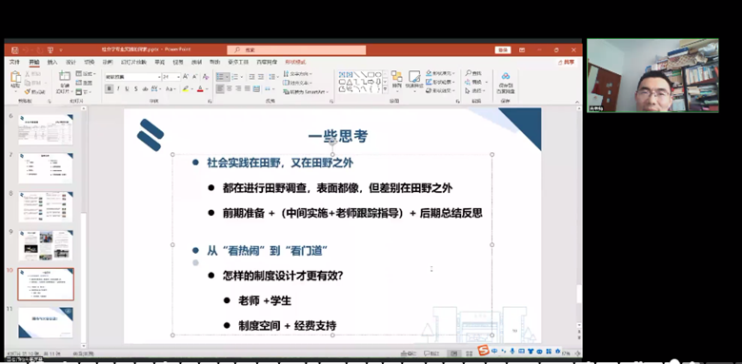This screenshot has width=742, height=364.
Task: Select slide 9 thumbnail
Action: tap(46, 245)
